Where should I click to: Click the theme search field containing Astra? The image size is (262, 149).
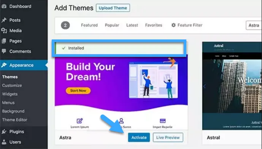click(254, 25)
